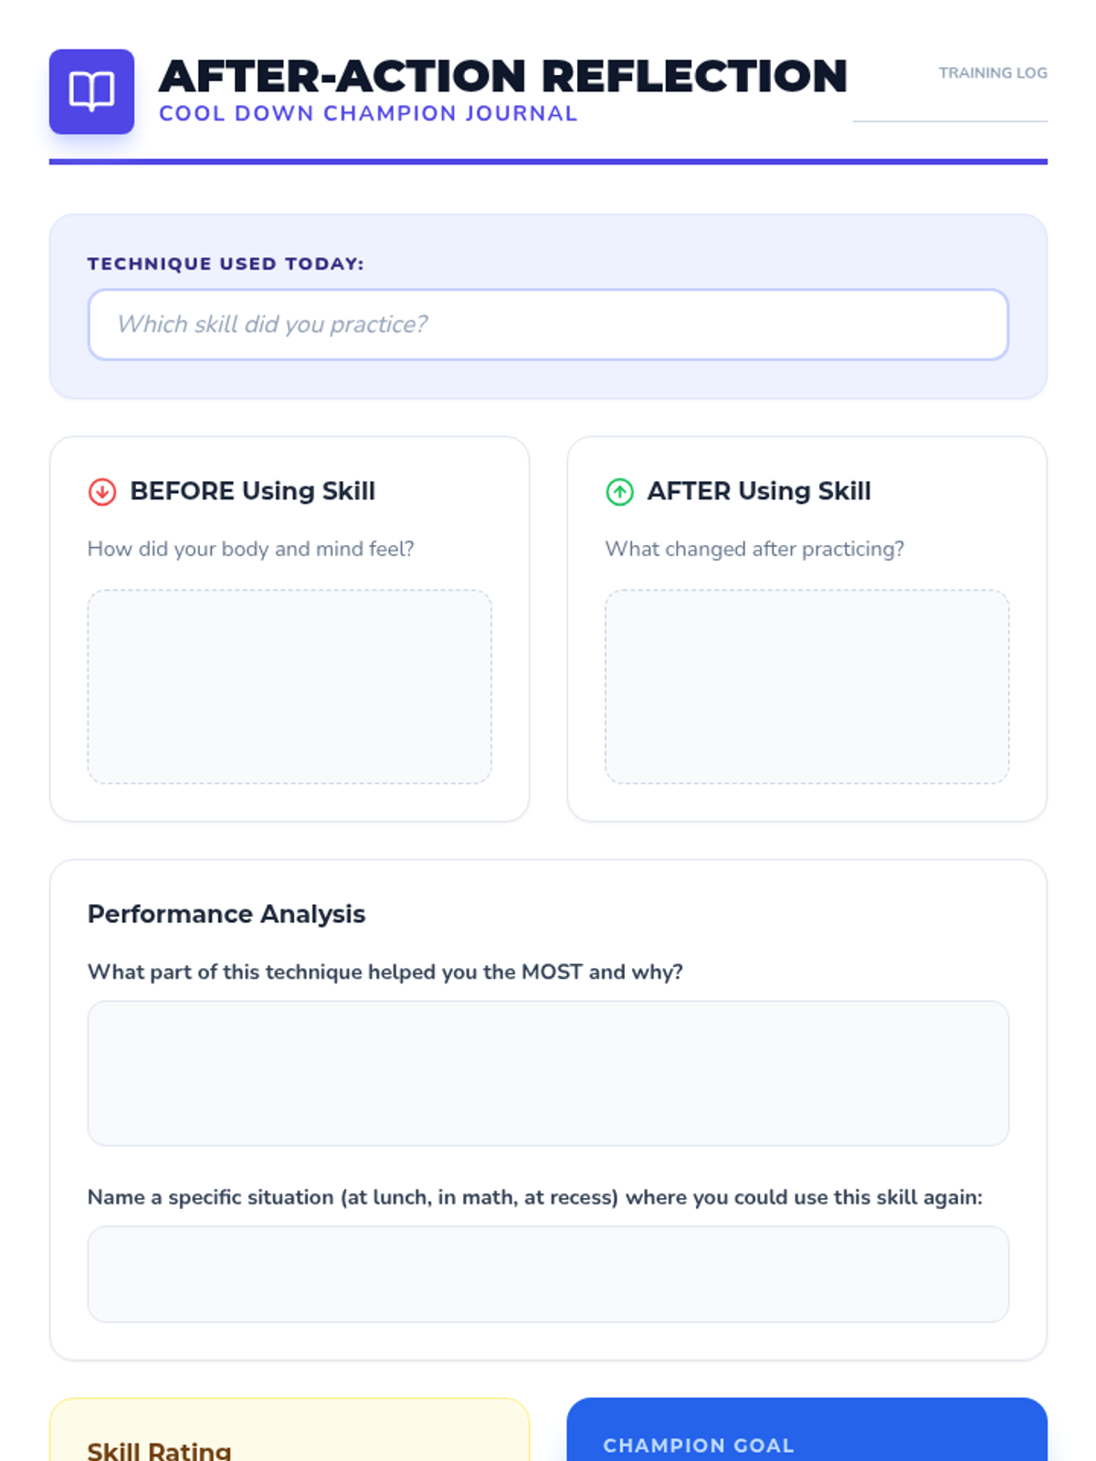Click the specific situation answer box
1096x1461 pixels.
click(548, 1274)
